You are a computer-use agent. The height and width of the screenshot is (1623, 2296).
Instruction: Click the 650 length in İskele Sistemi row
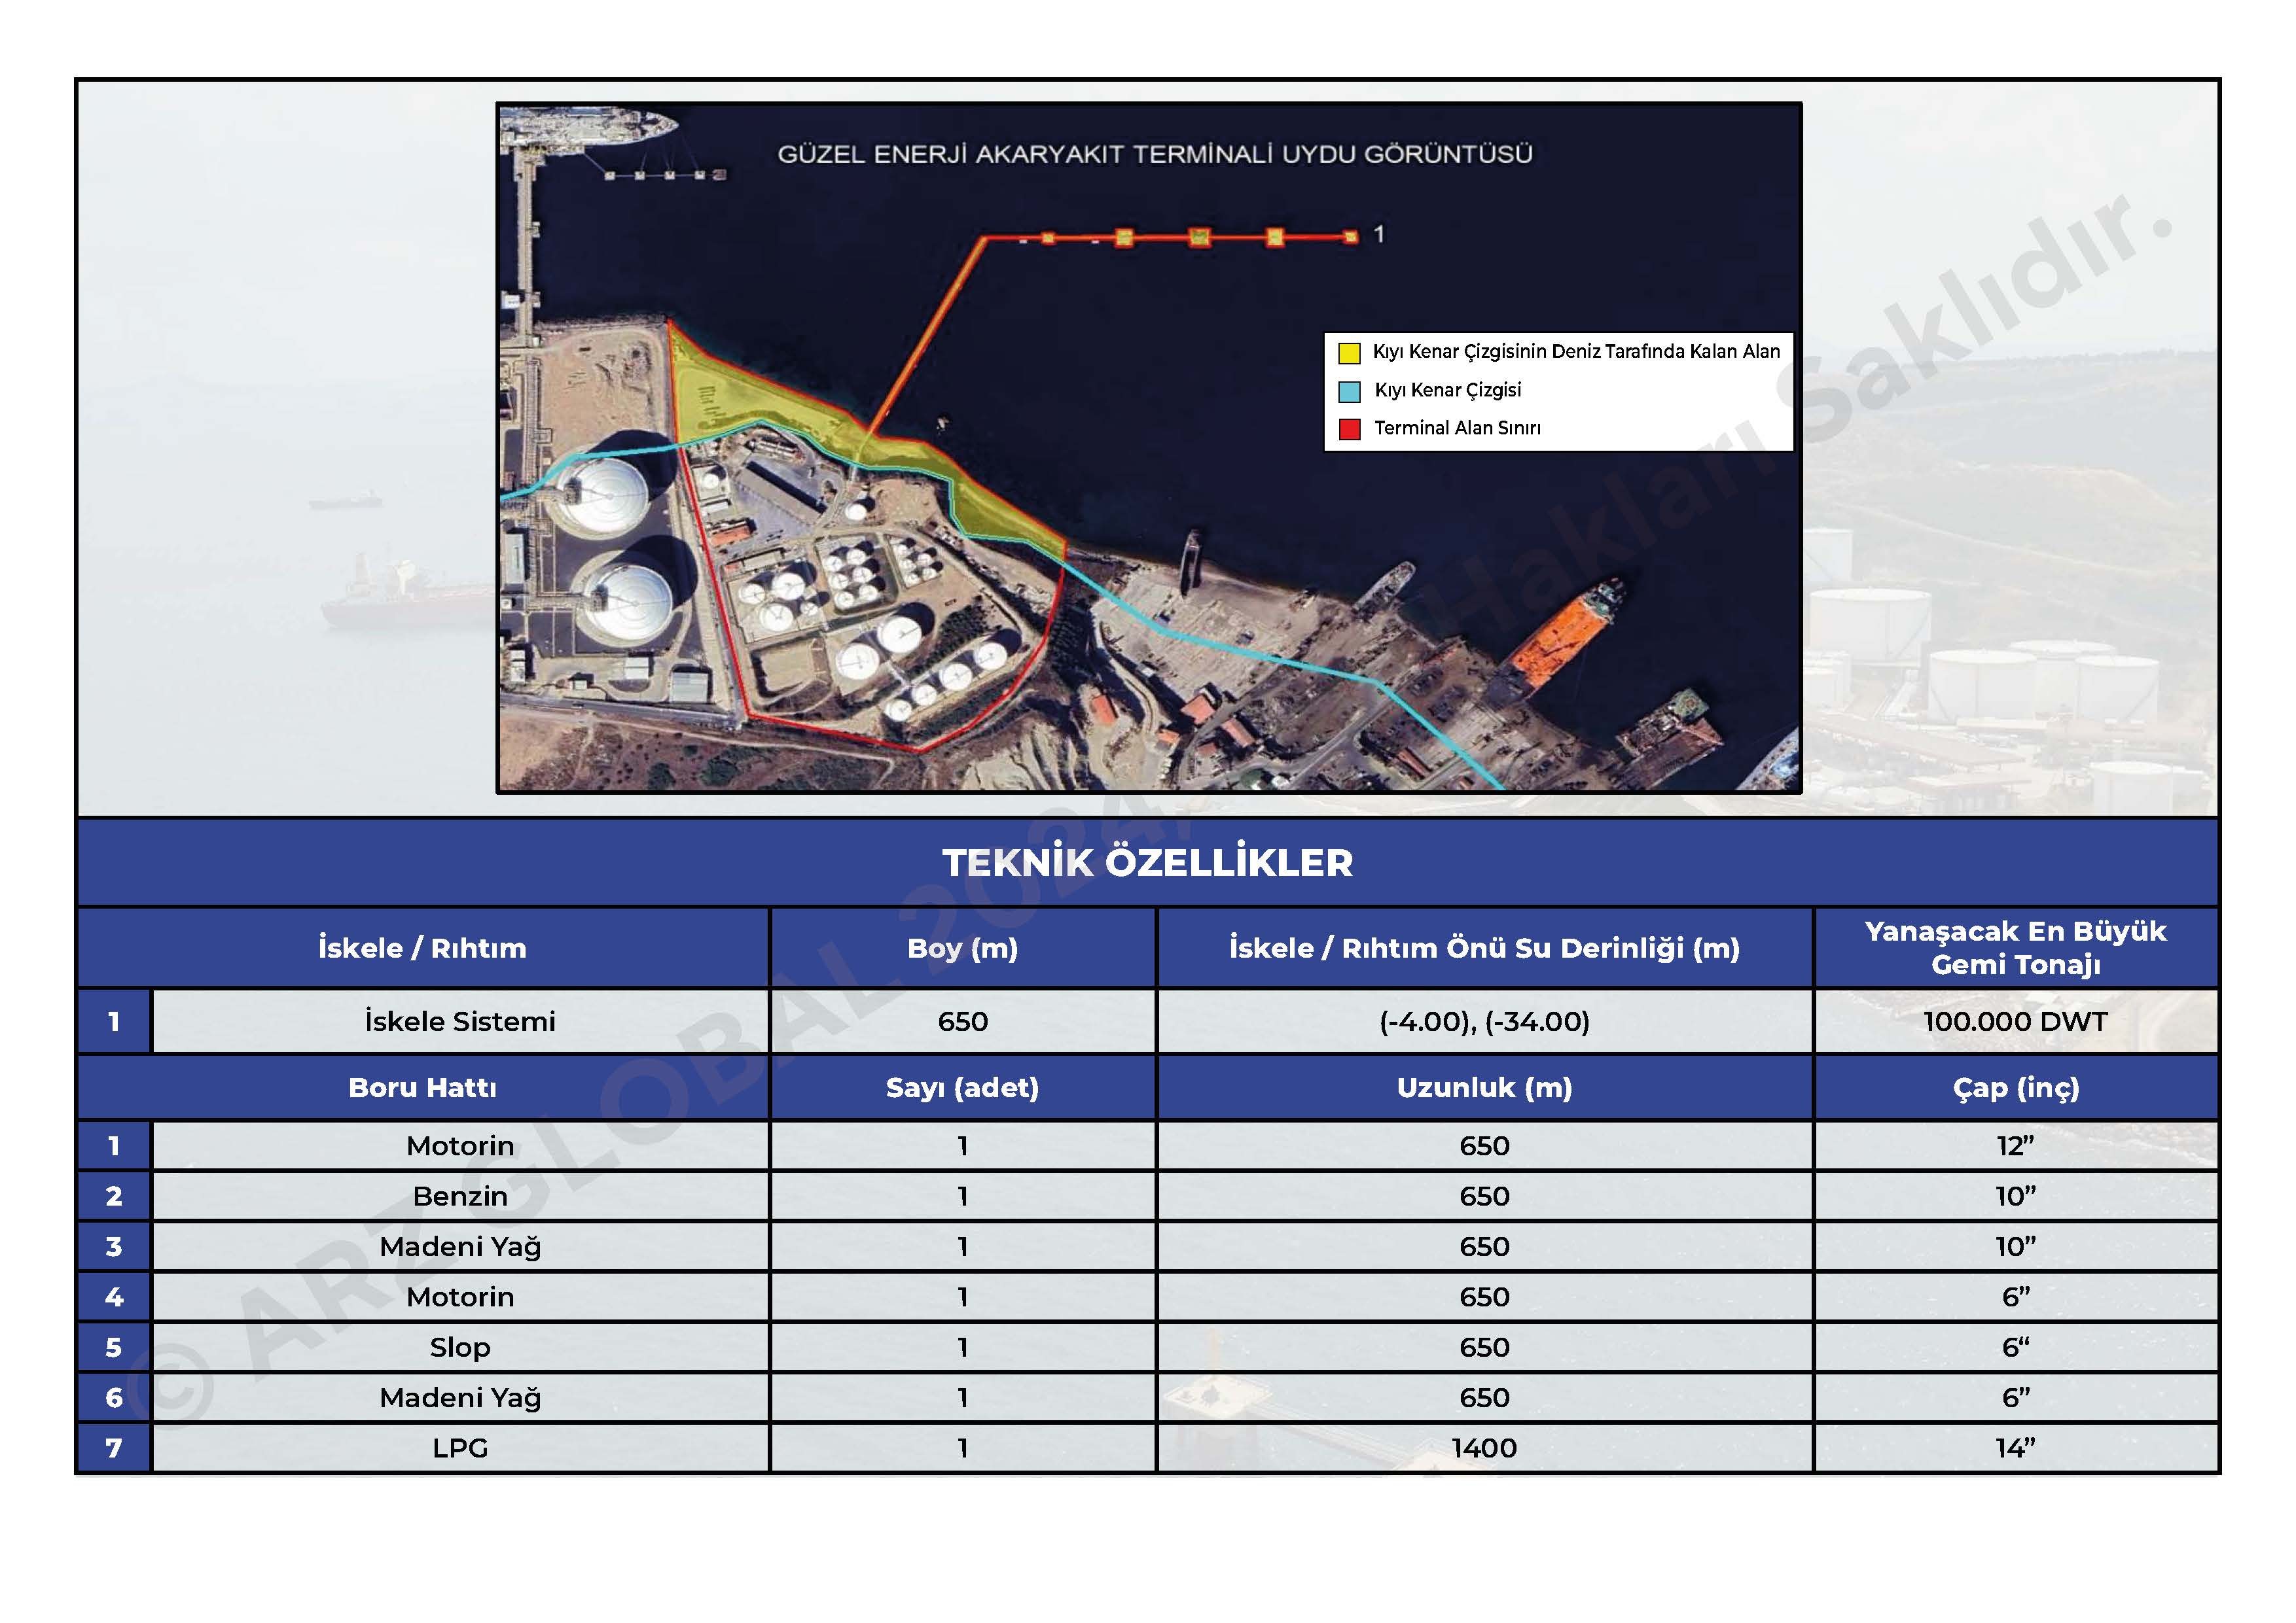point(962,1021)
